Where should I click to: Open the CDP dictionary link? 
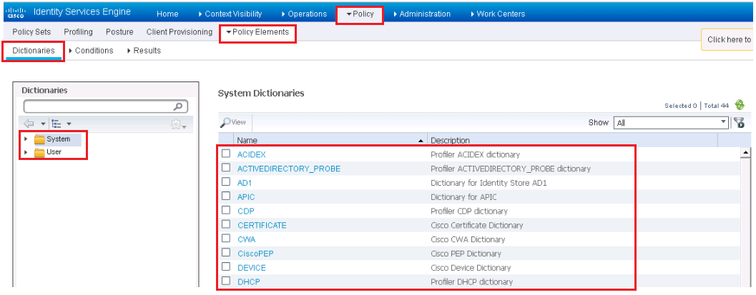246,211
